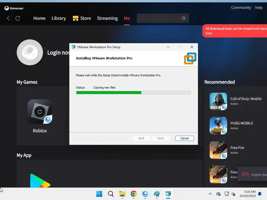Open the help link
The height and width of the screenshot is (200, 267).
pos(259,8)
